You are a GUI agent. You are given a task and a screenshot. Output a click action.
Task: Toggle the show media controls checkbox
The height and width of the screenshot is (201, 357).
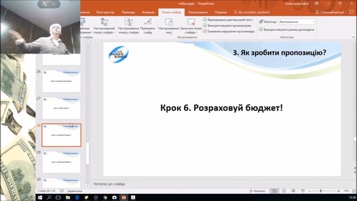205,31
